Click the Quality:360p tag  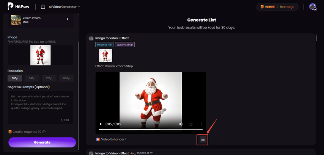(x=125, y=45)
